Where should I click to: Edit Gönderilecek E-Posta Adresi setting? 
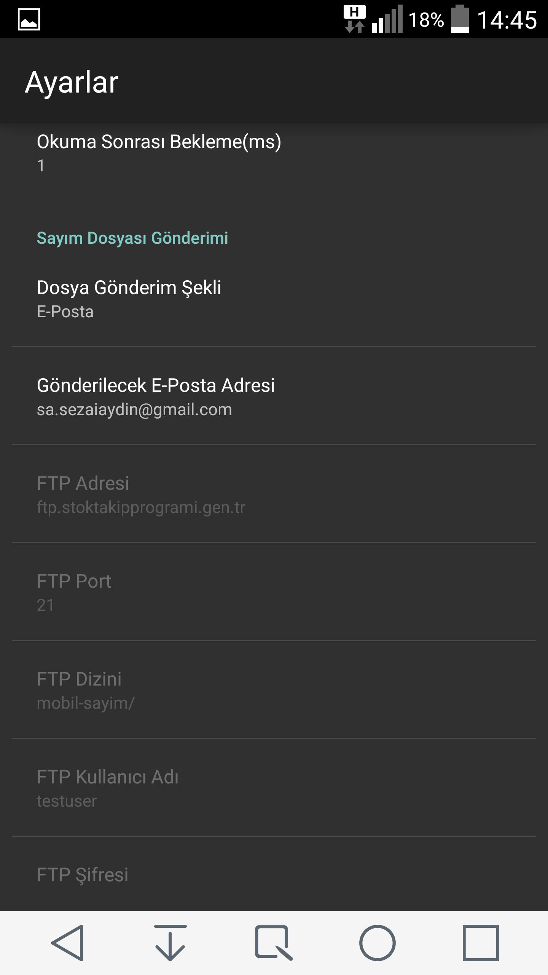pos(274,397)
